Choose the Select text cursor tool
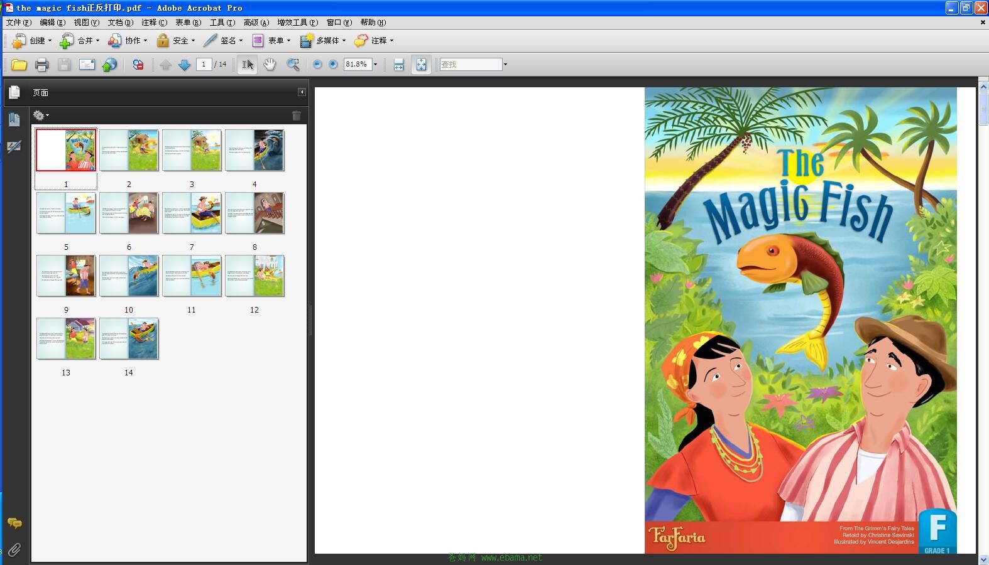This screenshot has width=989, height=565. tap(248, 65)
